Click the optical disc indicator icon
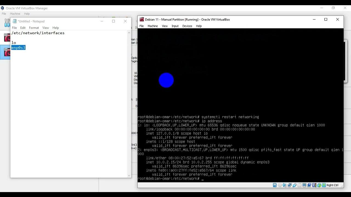 coord(280,185)
